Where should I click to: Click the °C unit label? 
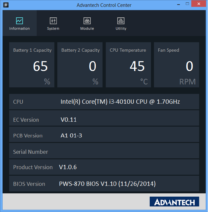coord(144,81)
